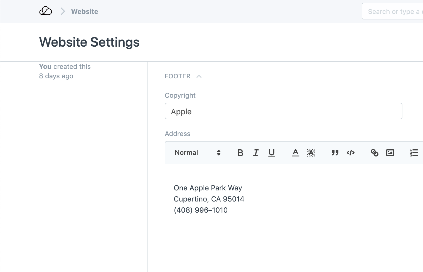
Task: Toggle italic formatting in Address editor
Action: tap(256, 153)
